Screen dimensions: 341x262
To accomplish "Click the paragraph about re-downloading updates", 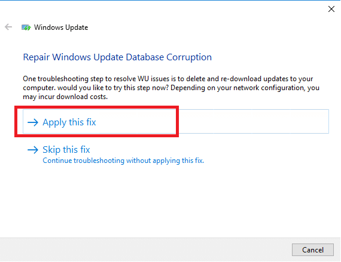I will 171,88.
